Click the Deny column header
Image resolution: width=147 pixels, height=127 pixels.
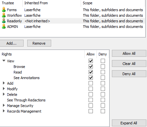click(103, 54)
